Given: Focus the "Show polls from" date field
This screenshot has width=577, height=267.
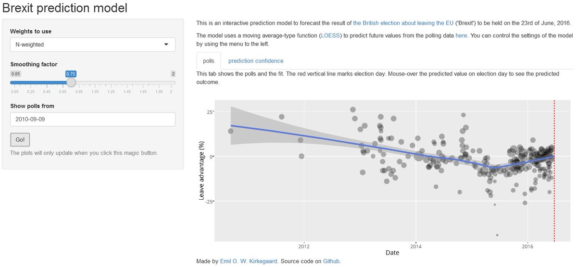Looking at the screenshot, I should [93, 119].
